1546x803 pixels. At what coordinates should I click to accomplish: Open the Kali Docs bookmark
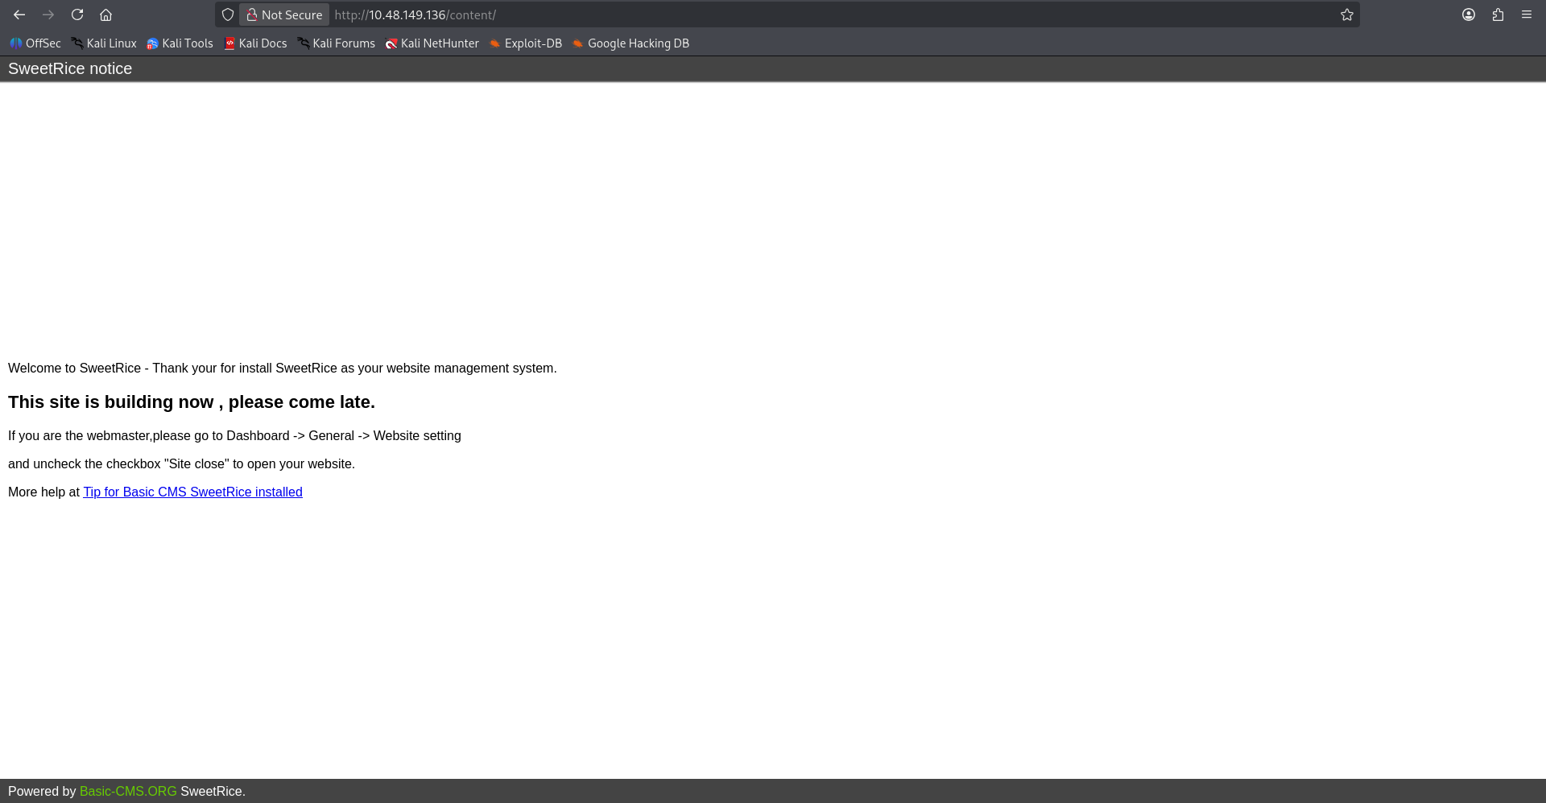pos(255,43)
